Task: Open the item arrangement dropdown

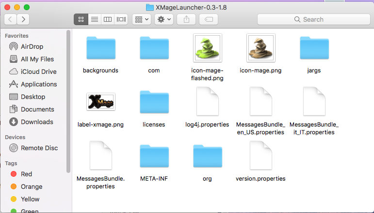Action: click(x=142, y=19)
